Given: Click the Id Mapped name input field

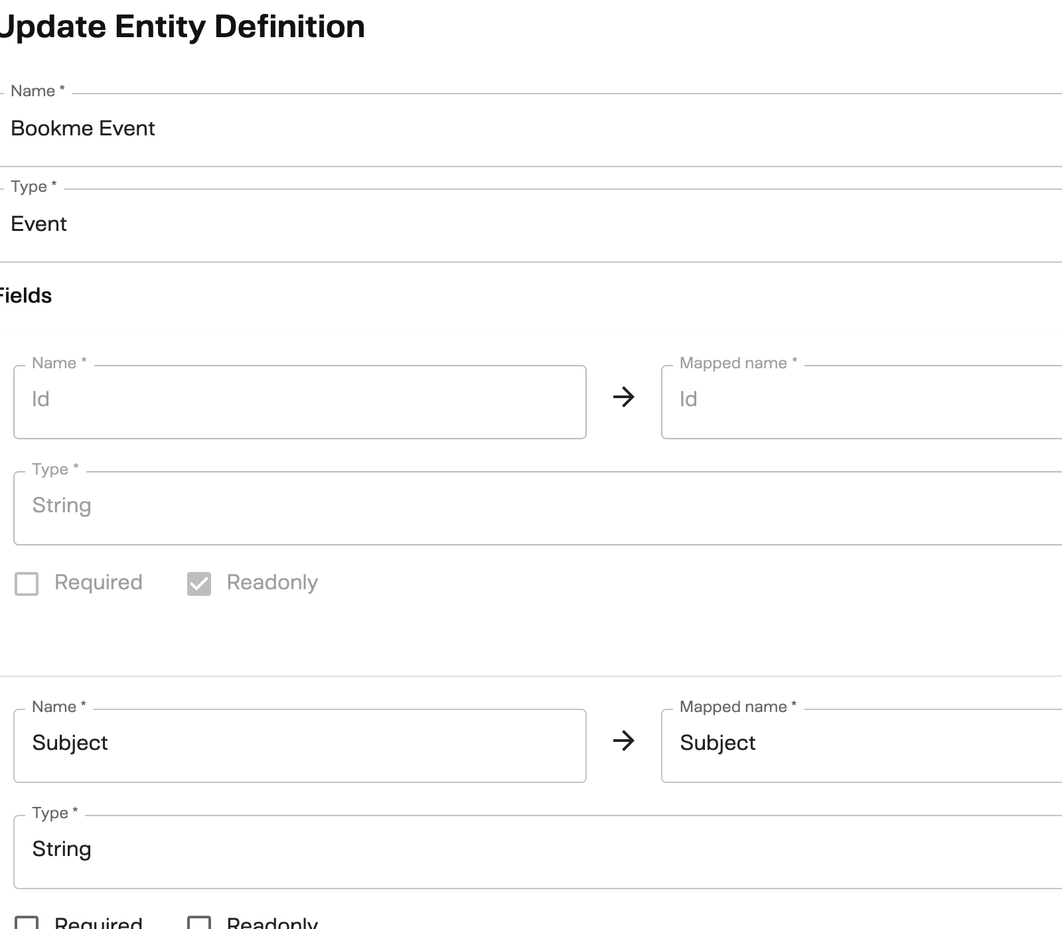Looking at the screenshot, I should click(856, 398).
